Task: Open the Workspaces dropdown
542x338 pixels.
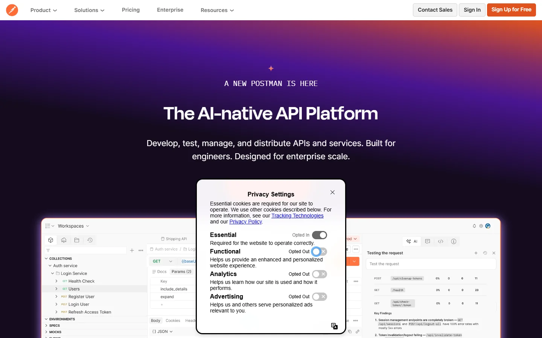Action: [x=73, y=226]
